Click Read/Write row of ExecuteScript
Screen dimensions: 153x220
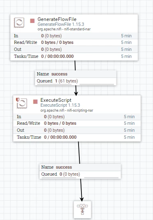[x=77, y=123]
